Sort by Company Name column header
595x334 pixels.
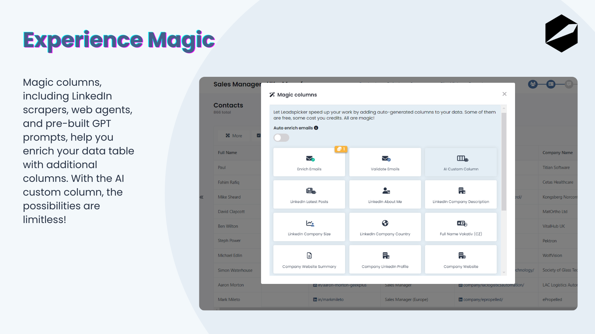pos(557,153)
